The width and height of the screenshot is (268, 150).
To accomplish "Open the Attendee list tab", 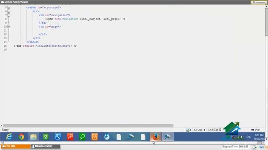I will pyautogui.click(x=46, y=146).
